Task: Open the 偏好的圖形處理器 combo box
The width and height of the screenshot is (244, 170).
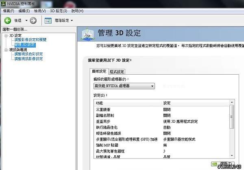Action: 124,86
